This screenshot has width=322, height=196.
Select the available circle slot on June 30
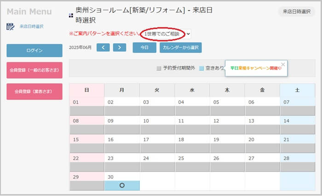pos(122,185)
